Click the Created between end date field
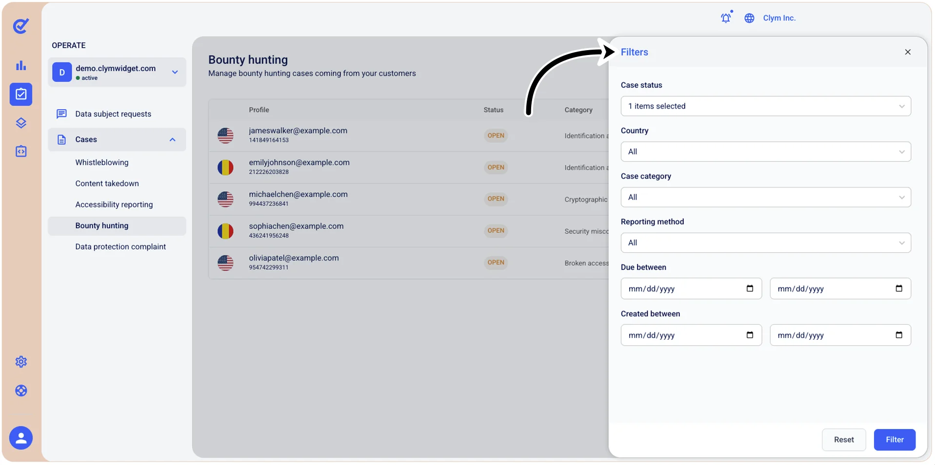 tap(840, 335)
